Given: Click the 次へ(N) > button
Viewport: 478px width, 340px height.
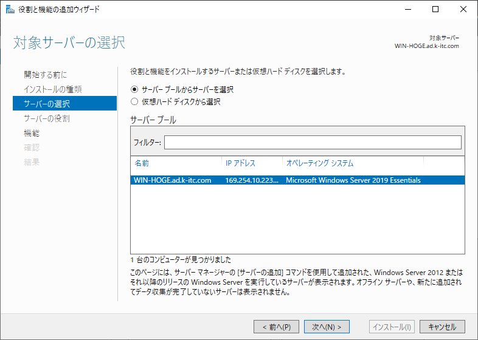Looking at the screenshot, I should coord(327,327).
